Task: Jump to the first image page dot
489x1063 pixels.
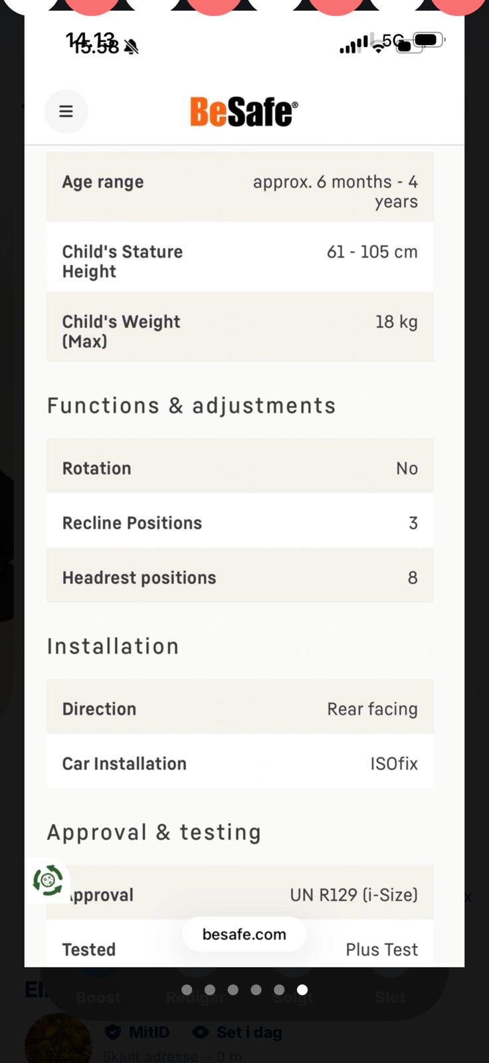Action: coord(187,990)
